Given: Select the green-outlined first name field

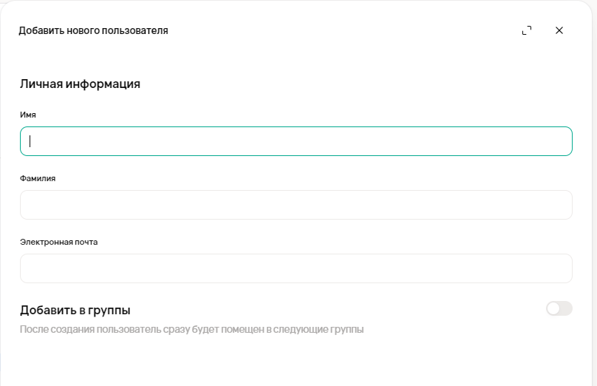Looking at the screenshot, I should coord(296,141).
